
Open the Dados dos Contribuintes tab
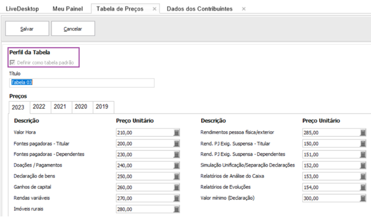point(200,9)
